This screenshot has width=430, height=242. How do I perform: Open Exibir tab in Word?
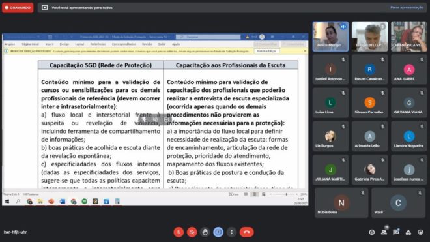162,44
